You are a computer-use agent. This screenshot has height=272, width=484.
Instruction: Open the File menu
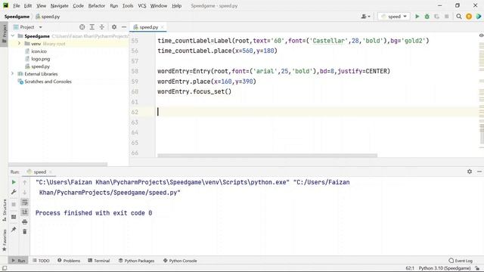point(17,5)
